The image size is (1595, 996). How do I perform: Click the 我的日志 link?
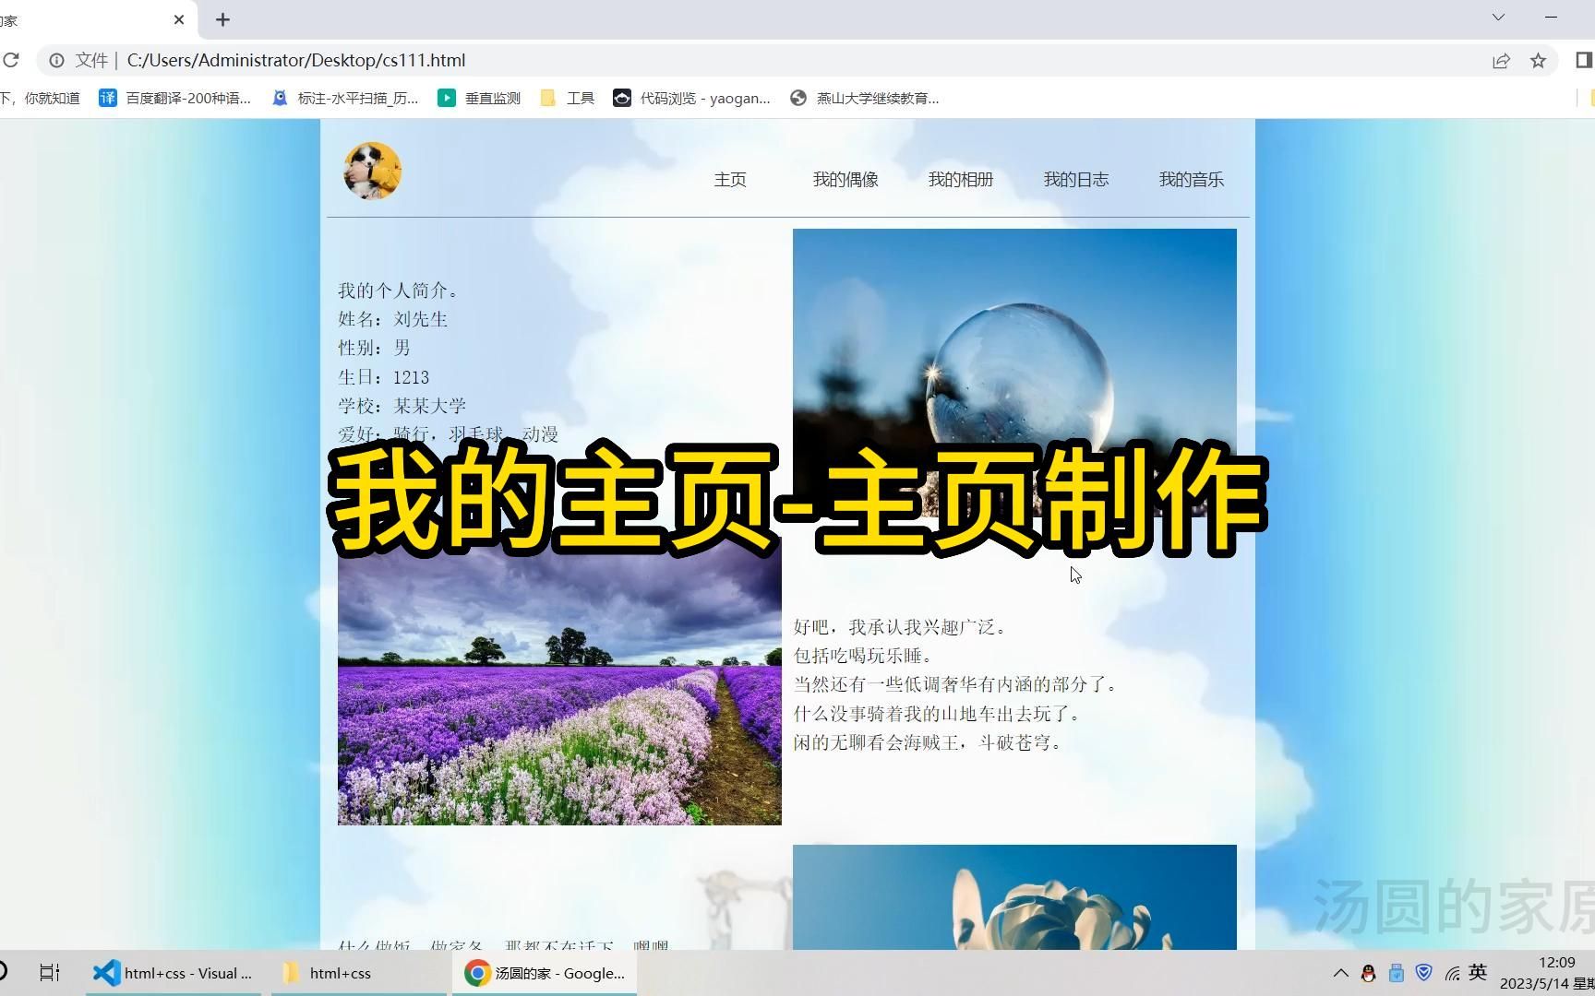1075,179
